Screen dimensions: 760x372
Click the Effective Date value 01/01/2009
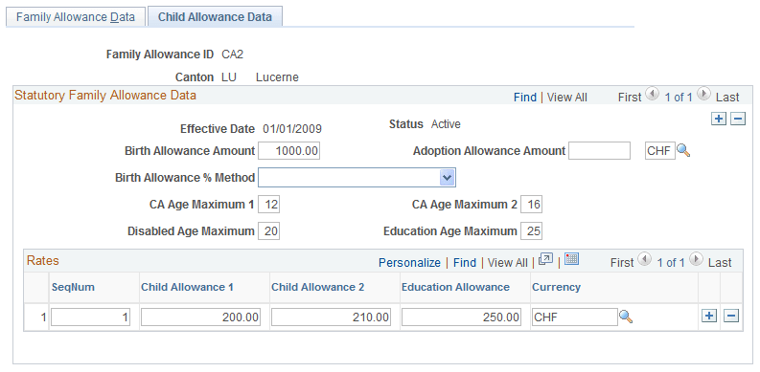click(292, 129)
